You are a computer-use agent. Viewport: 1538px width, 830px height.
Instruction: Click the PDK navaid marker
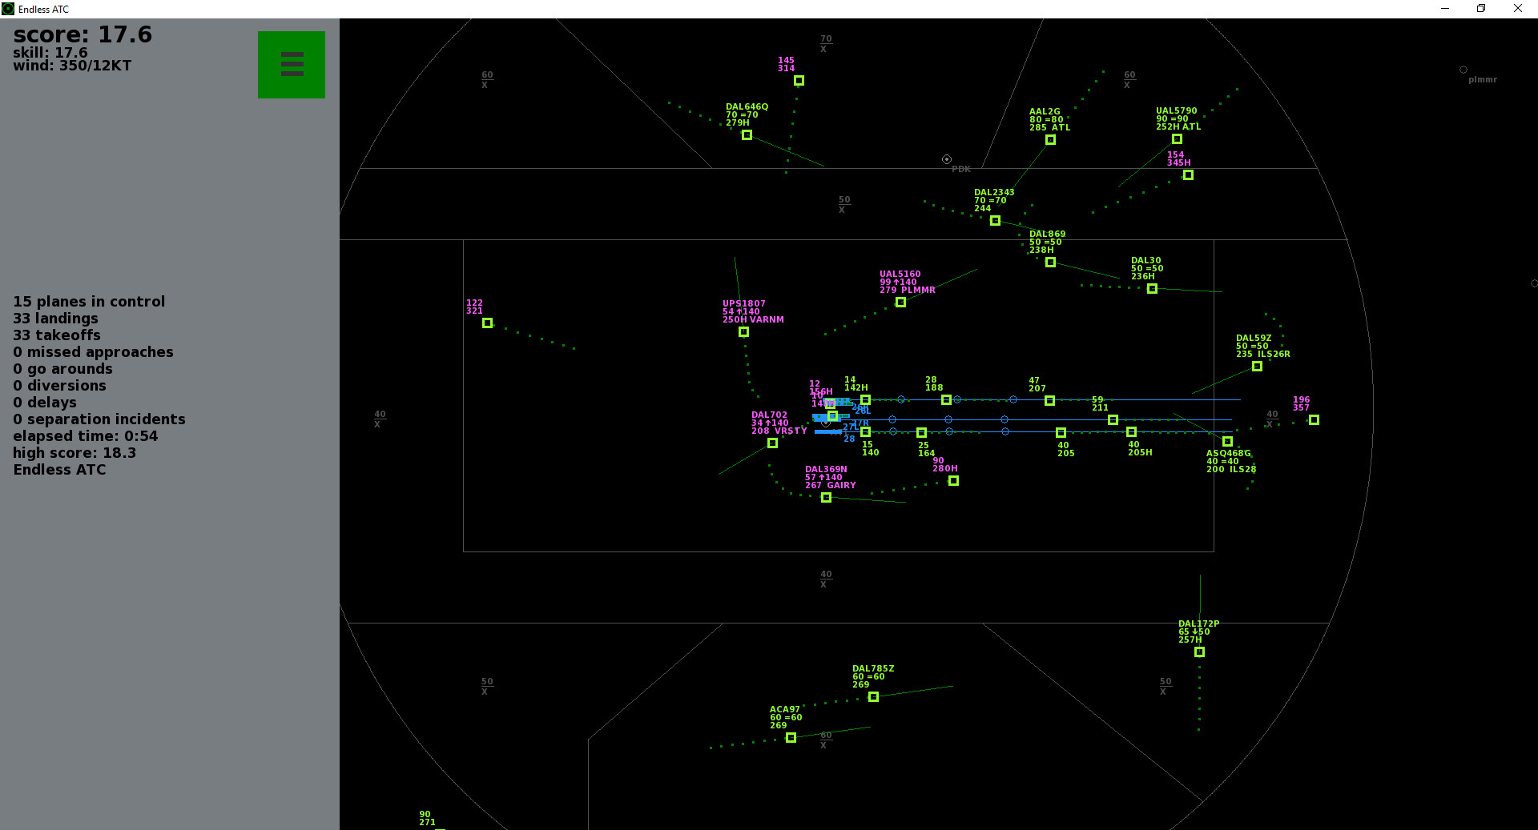946,158
